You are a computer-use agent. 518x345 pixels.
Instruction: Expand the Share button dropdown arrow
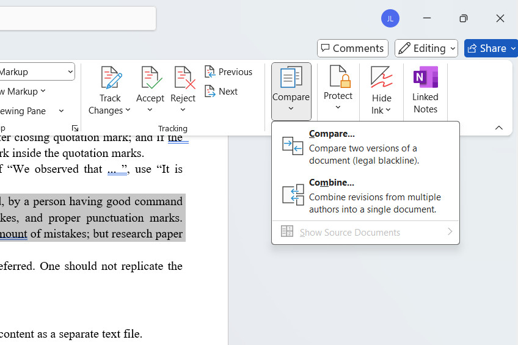point(513,48)
